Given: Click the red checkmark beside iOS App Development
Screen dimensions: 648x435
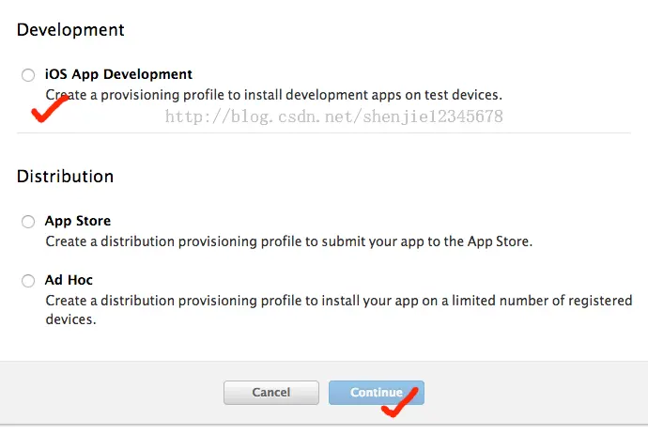Looking at the screenshot, I should [x=50, y=108].
